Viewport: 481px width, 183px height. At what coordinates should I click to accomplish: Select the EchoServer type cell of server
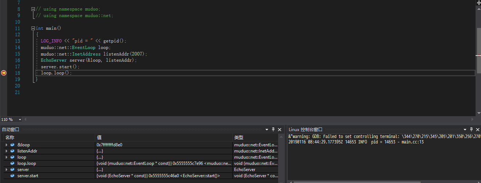(x=255, y=170)
